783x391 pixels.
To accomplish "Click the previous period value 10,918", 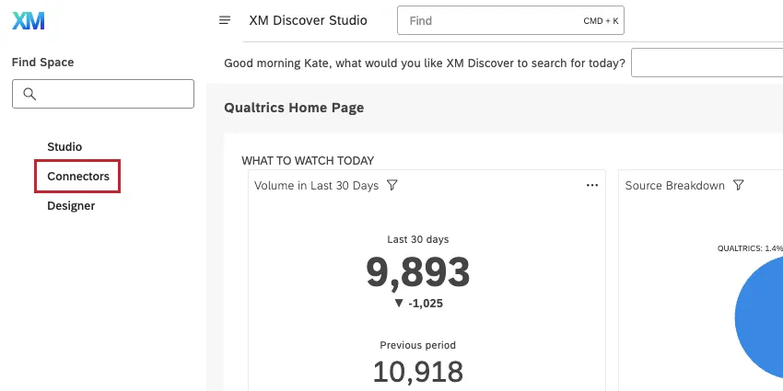I will click(418, 372).
